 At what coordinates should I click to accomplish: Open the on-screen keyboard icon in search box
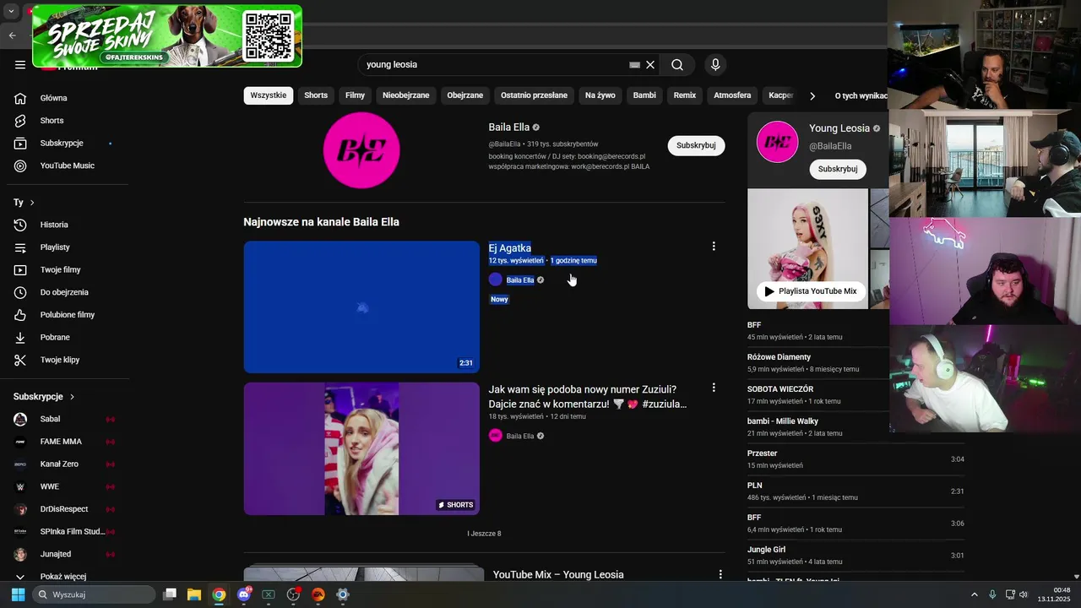point(634,65)
